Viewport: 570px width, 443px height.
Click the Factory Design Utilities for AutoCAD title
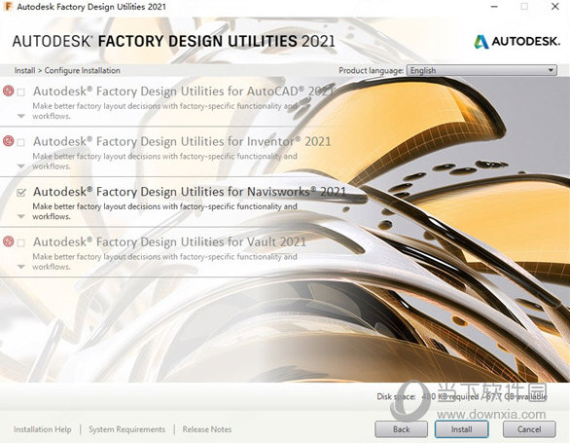pyautogui.click(x=184, y=92)
